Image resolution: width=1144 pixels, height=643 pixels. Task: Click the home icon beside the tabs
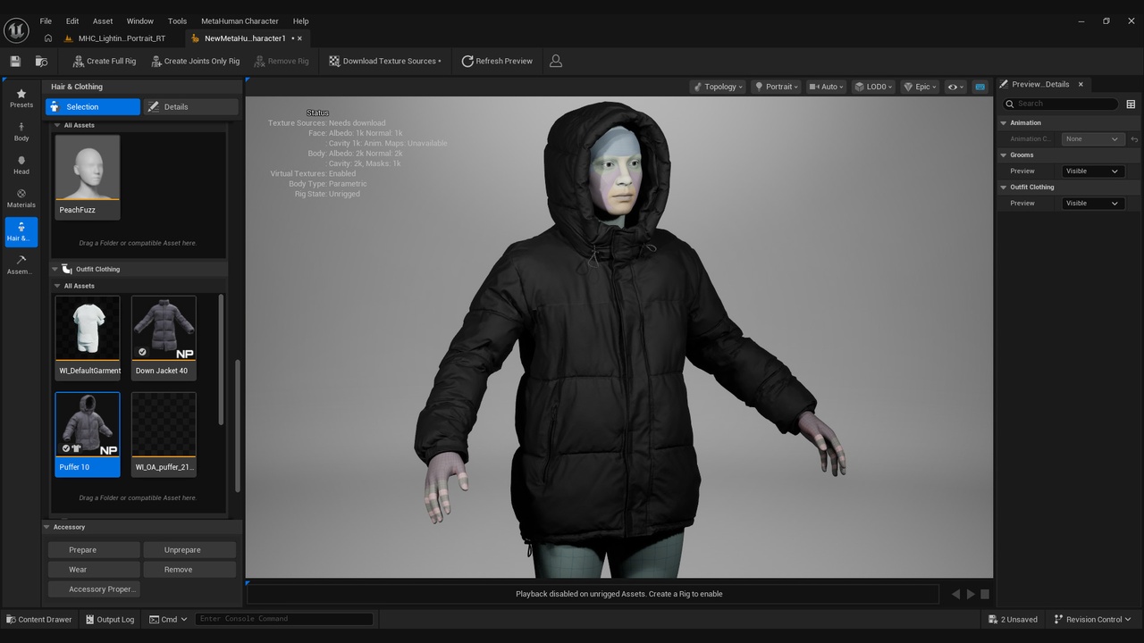48,38
